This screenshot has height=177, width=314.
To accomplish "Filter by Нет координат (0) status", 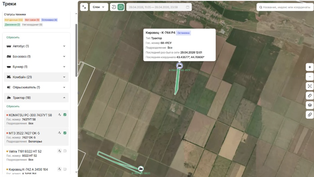I will (x=32, y=25).
